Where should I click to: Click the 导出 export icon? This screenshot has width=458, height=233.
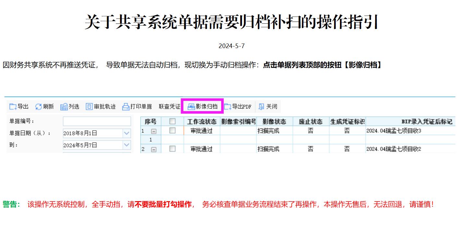click(x=13, y=107)
